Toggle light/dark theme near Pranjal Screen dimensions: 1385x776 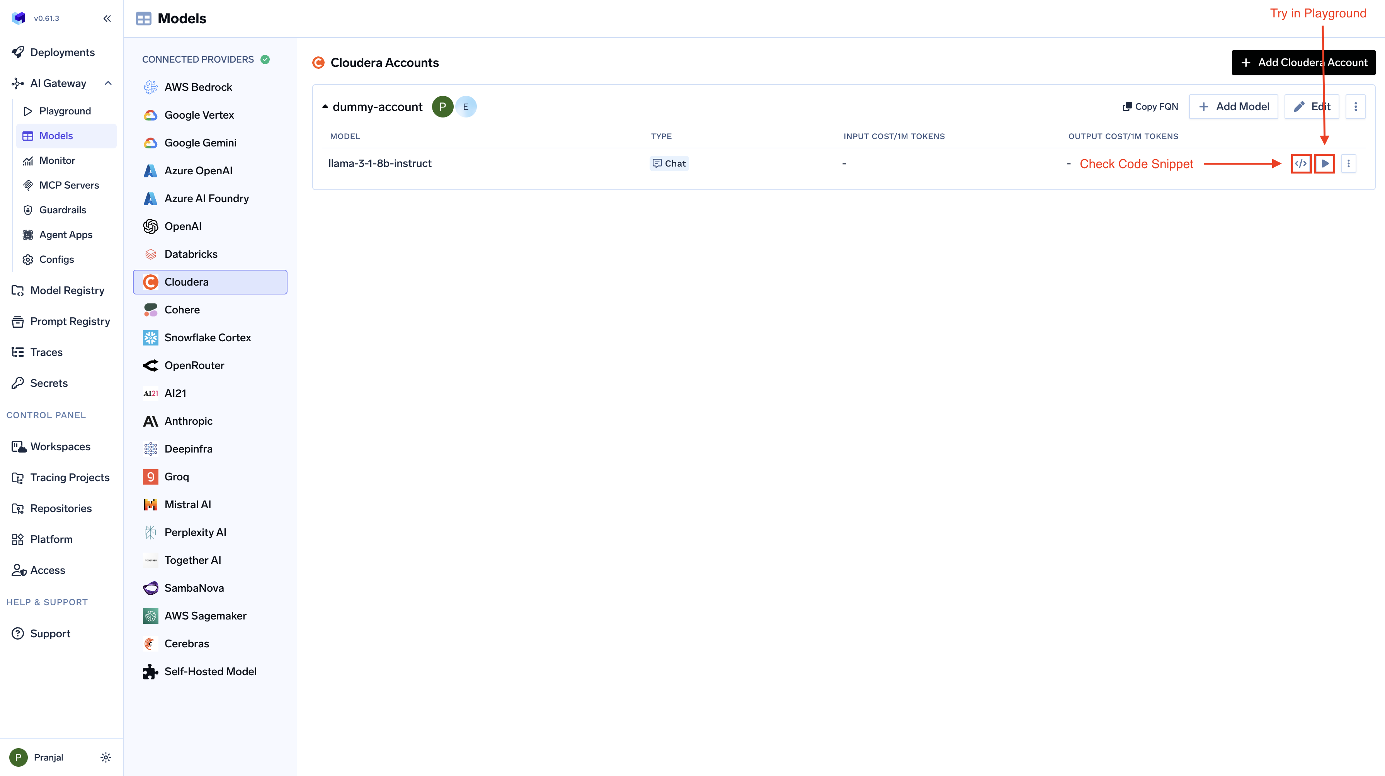(106, 757)
